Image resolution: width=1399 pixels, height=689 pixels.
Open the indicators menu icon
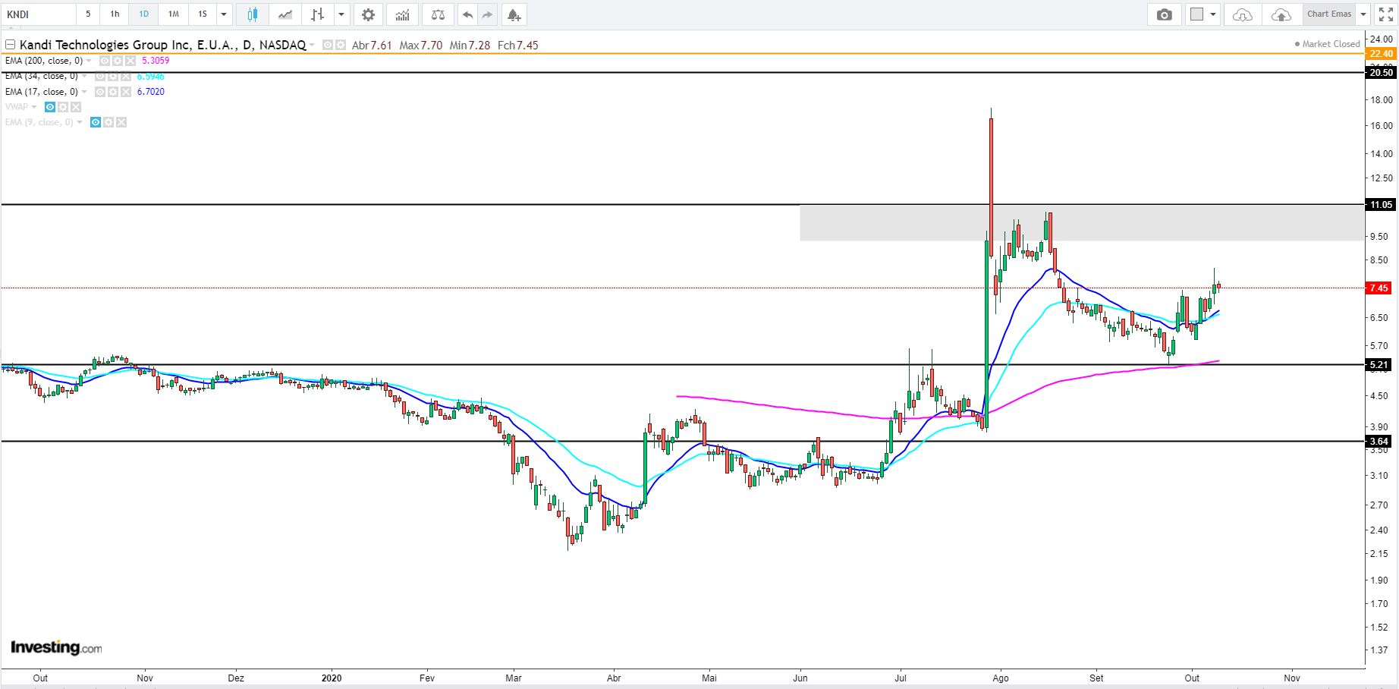(x=403, y=14)
